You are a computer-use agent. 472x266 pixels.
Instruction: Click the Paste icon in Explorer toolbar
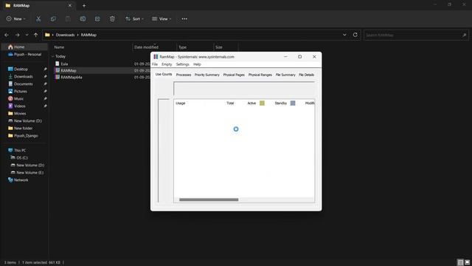point(68,19)
